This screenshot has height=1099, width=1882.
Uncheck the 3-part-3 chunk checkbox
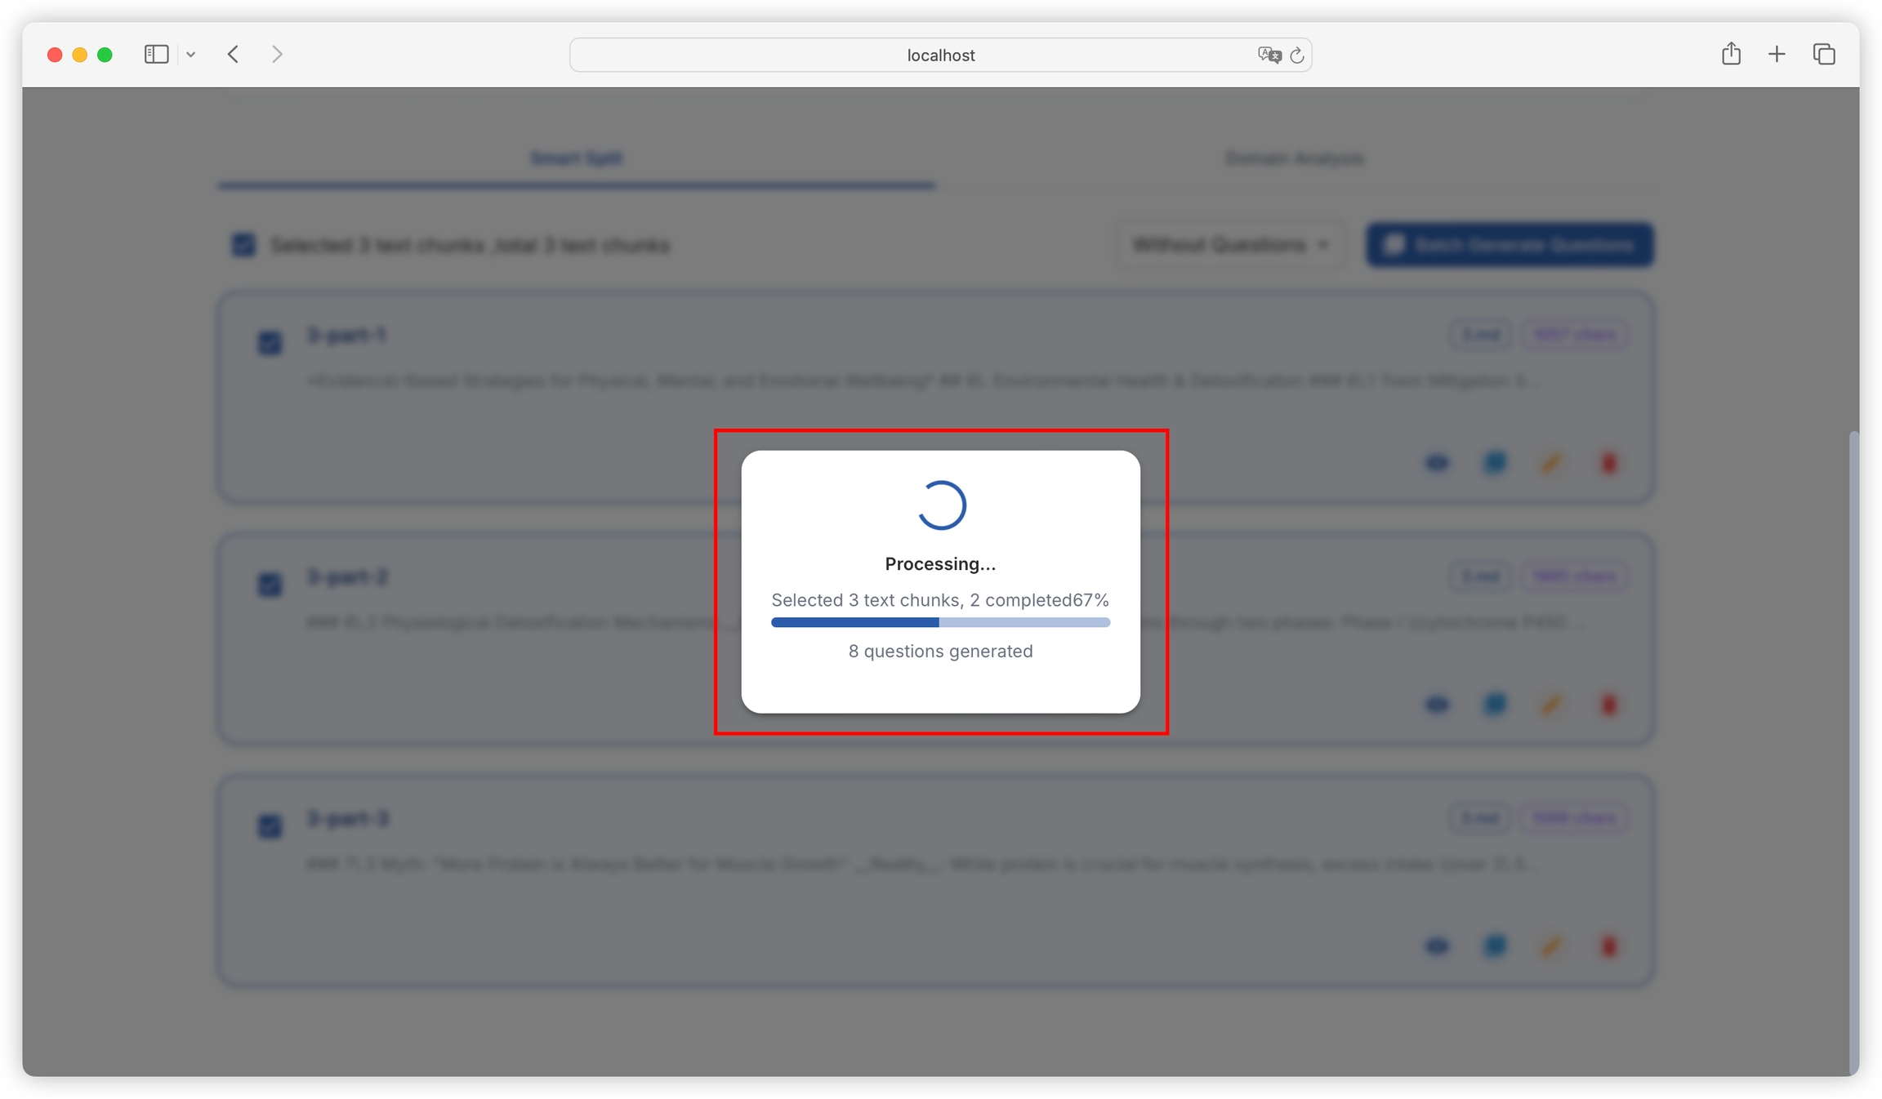(x=270, y=826)
